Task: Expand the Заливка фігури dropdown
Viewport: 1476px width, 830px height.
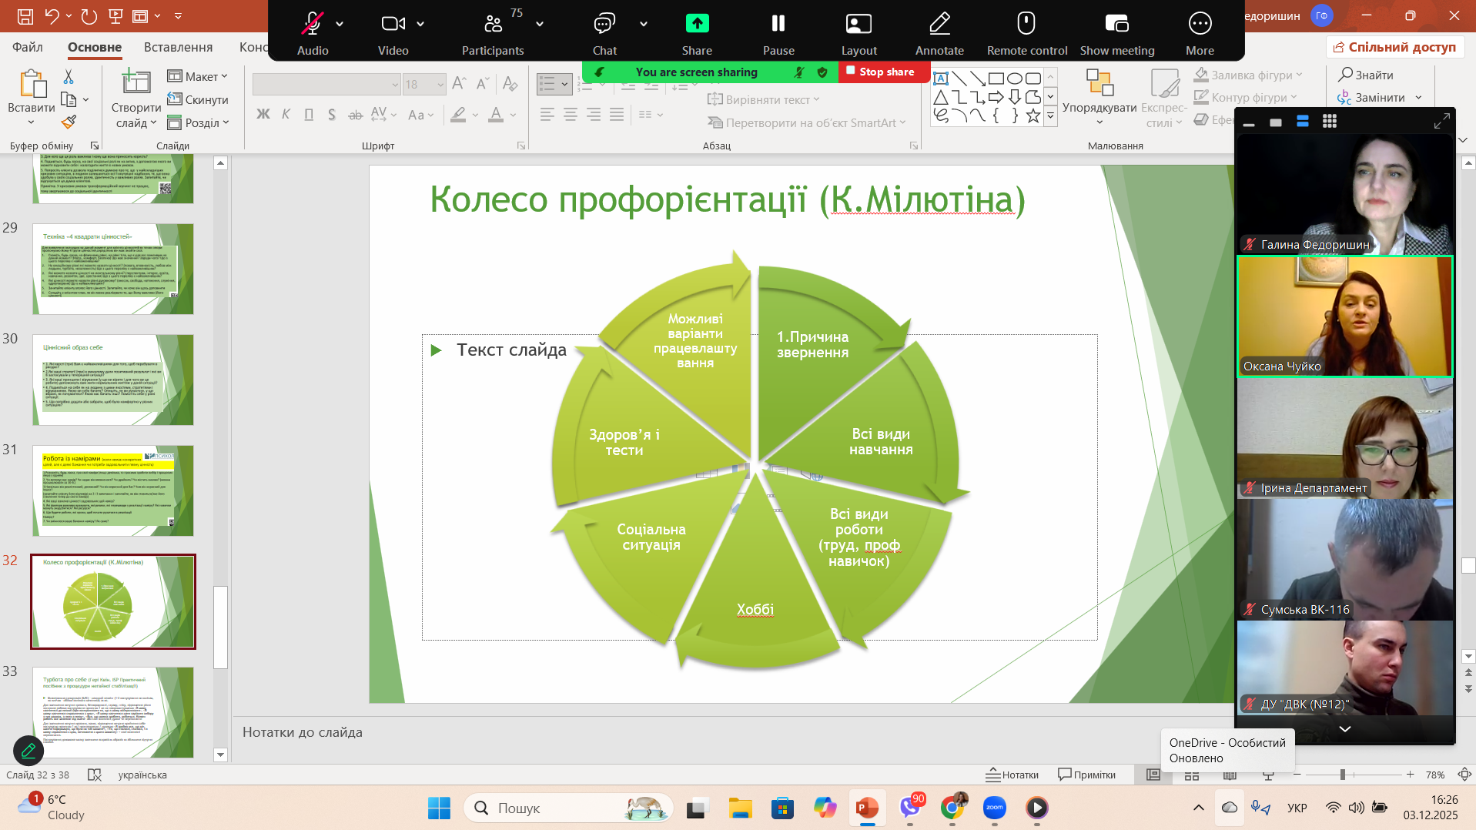Action: point(1300,75)
